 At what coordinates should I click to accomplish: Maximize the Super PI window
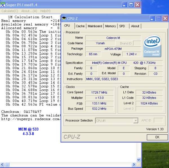tap(131, 5)
